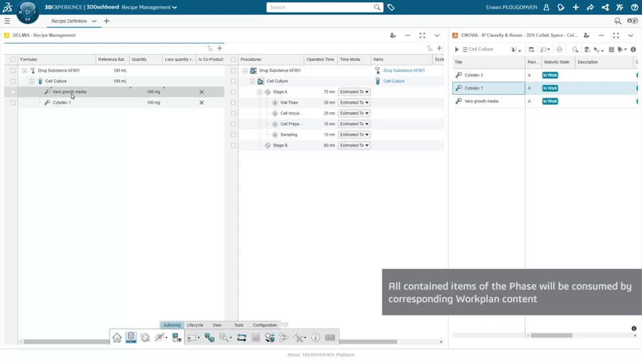Check the Stage A procedure row checkbox

click(x=233, y=92)
